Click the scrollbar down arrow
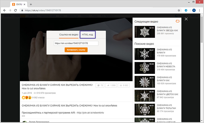 click(x=202, y=121)
